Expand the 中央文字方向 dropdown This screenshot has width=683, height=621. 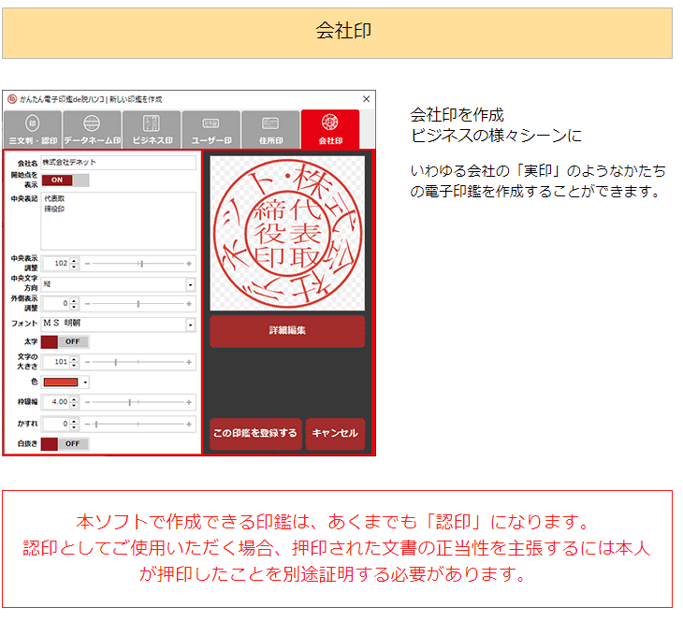(190, 284)
